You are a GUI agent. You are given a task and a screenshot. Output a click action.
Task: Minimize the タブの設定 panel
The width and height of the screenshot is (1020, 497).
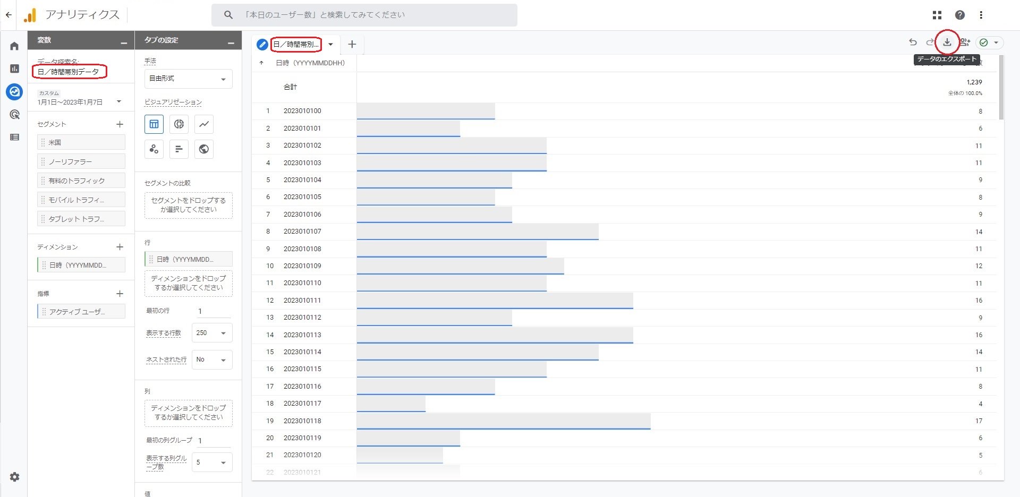click(231, 43)
